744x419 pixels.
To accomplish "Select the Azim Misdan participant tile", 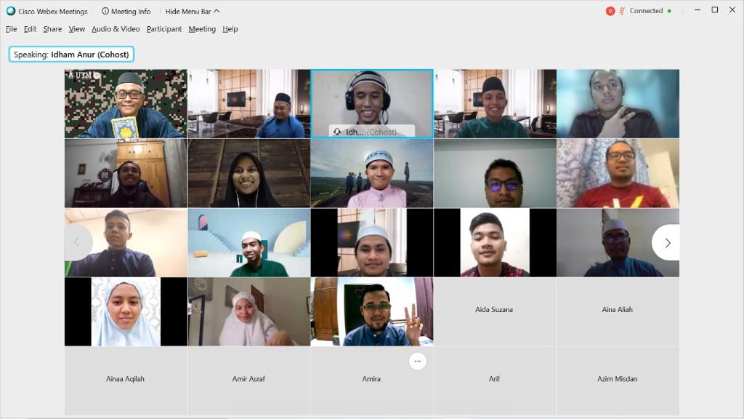I will click(x=618, y=379).
